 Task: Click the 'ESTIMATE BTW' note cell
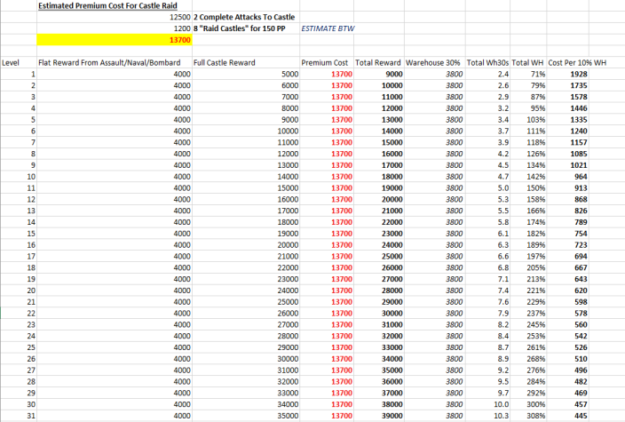[x=328, y=28]
